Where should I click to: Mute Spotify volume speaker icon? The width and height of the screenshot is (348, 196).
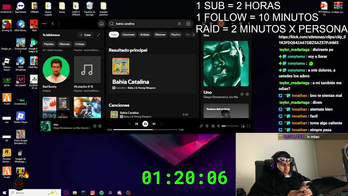(218, 126)
